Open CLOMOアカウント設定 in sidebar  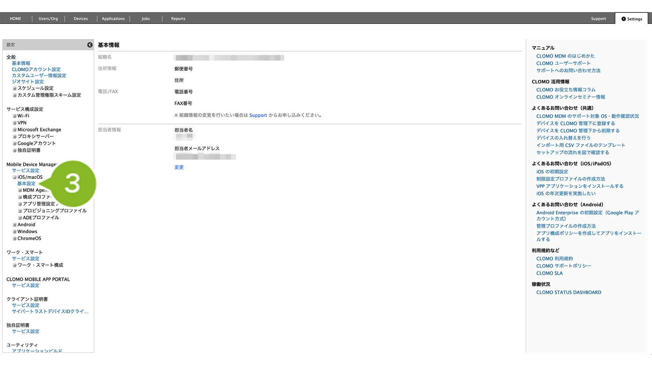click(x=36, y=69)
